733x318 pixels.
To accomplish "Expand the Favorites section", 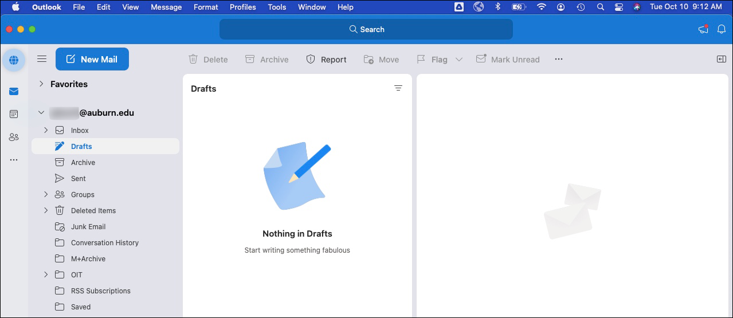I will click(41, 84).
